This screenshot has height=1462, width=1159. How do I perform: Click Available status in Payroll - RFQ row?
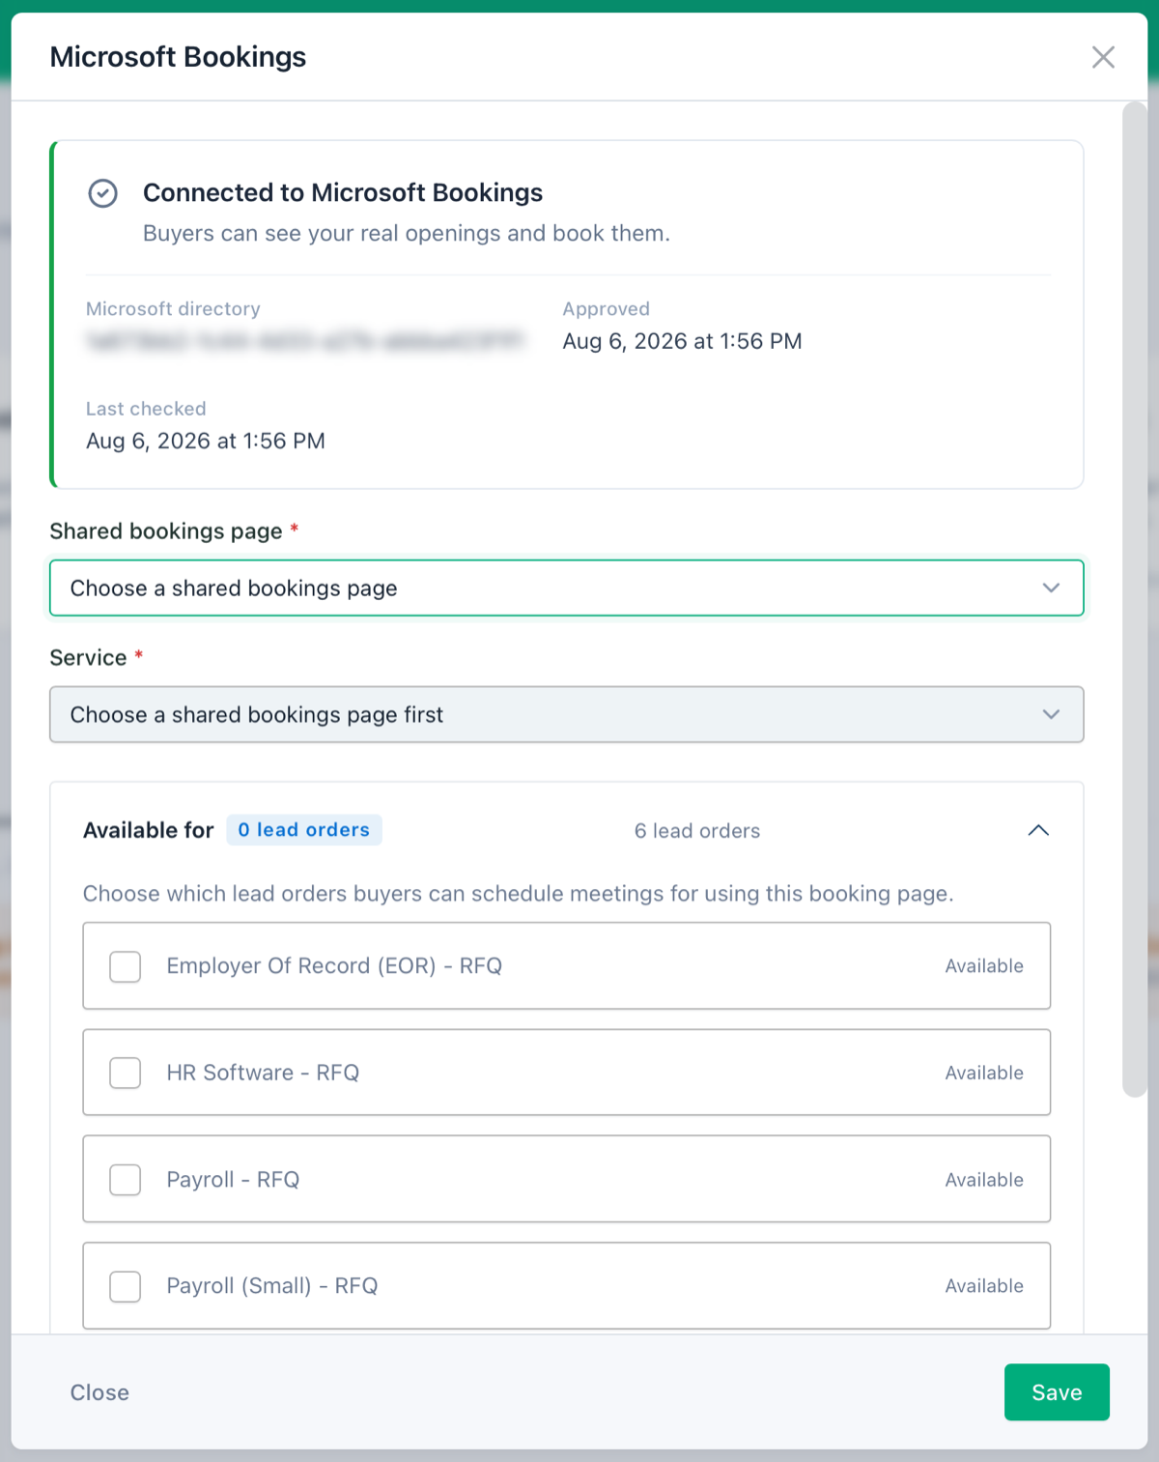984,1180
